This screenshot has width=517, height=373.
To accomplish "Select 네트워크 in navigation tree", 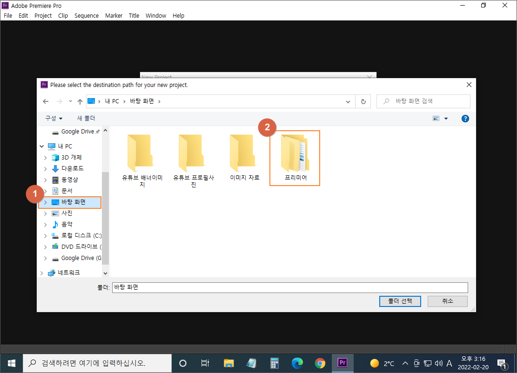I will (68, 273).
